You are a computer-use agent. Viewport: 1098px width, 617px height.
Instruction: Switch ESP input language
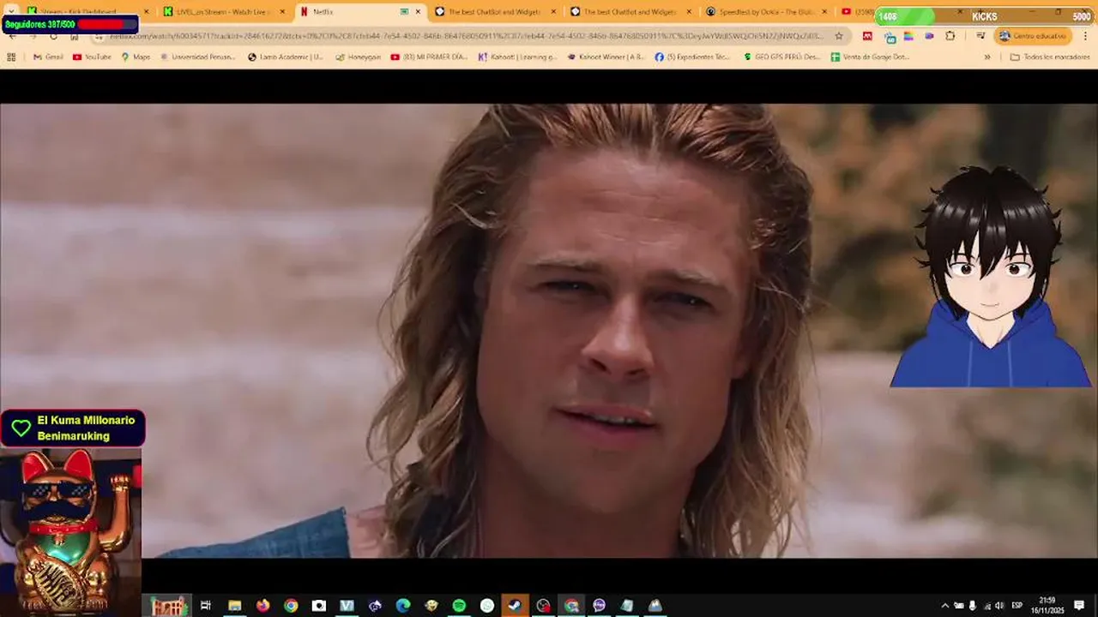tap(1017, 605)
